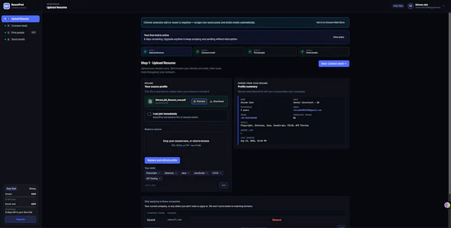Click the 257 badge beside Find people
Viewport: 451px width, 228px height.
(x=33, y=33)
